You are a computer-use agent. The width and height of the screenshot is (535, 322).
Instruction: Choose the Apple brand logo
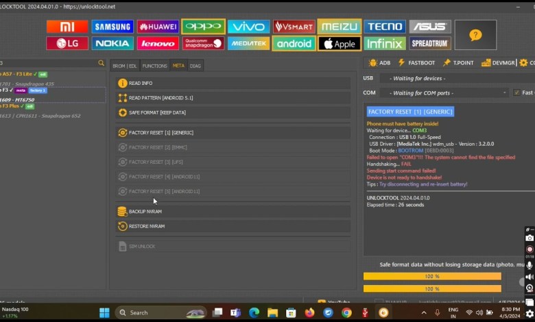pyautogui.click(x=339, y=43)
